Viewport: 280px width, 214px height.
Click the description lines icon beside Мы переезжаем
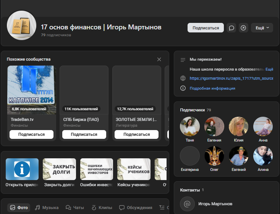183,60
